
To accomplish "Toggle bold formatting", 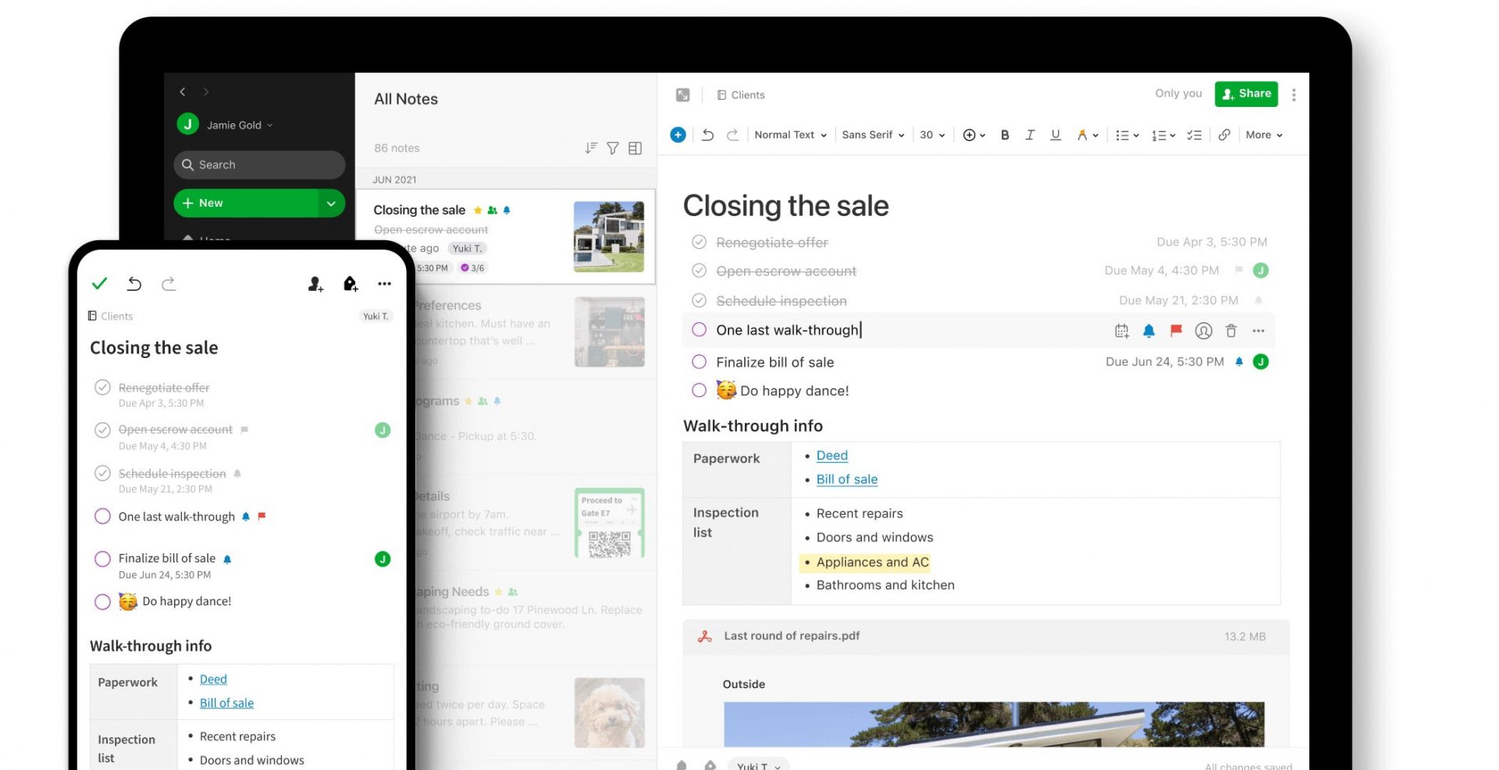I will click(x=1005, y=135).
